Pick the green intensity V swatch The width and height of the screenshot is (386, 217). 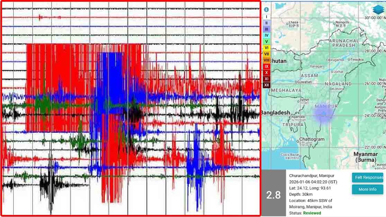point(266,41)
